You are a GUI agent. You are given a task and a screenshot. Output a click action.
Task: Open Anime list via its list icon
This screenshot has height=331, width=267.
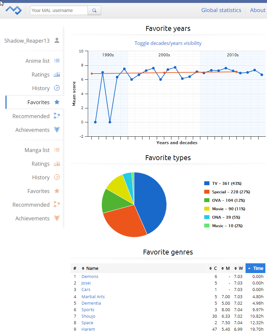[x=57, y=61]
